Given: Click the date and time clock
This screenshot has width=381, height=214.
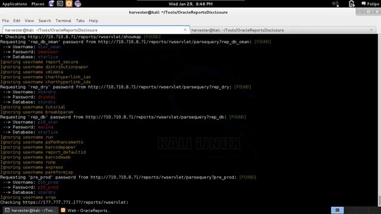Looking at the screenshot, I should coord(190,4).
